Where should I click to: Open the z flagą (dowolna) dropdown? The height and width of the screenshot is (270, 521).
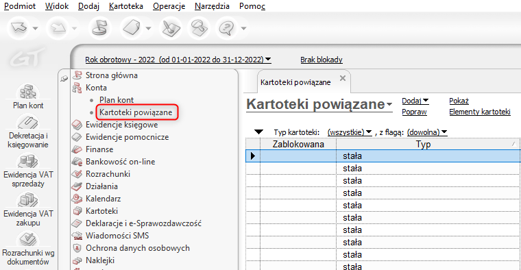[x=427, y=132]
